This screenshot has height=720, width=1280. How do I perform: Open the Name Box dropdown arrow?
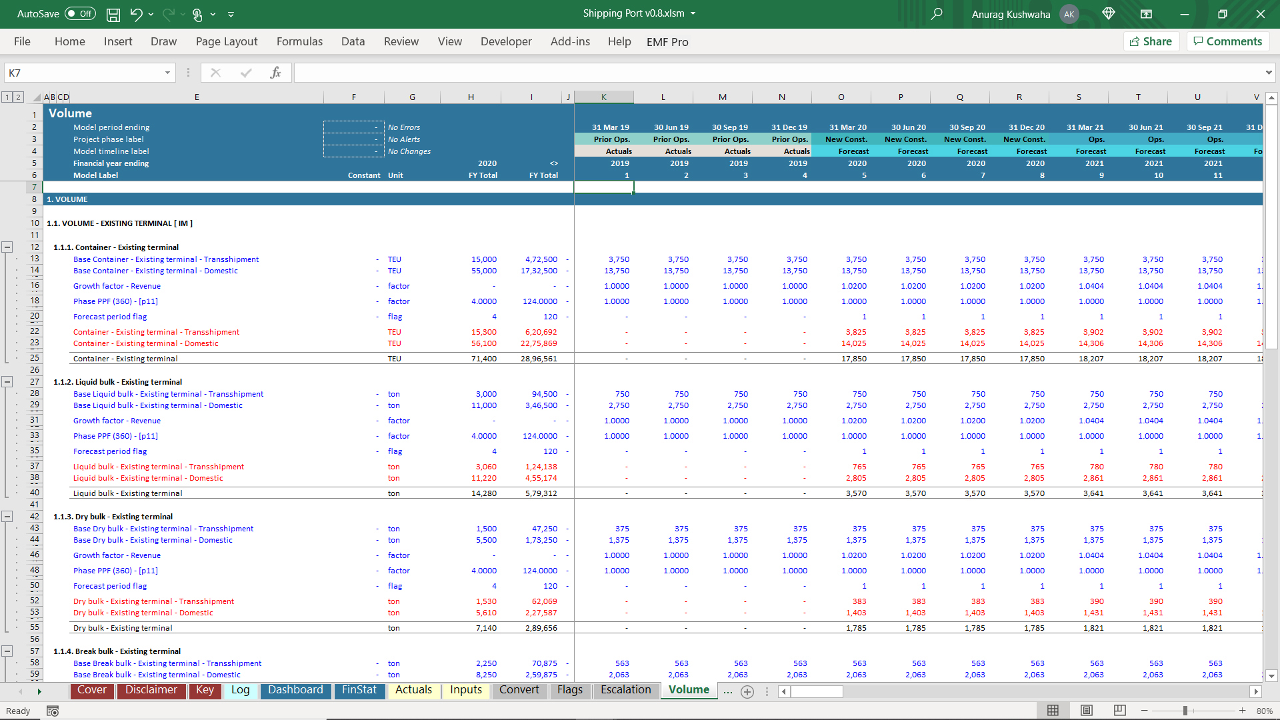pos(167,73)
